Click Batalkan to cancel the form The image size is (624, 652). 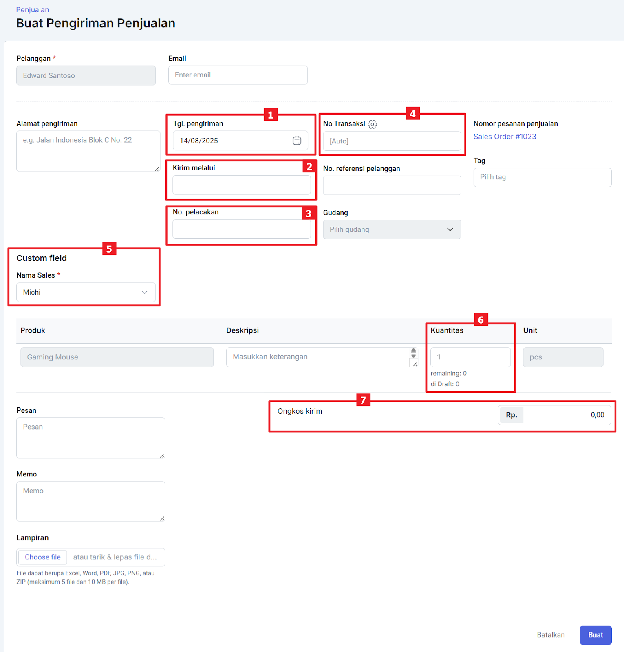tap(551, 635)
